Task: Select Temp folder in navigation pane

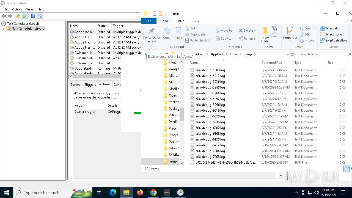Action: pos(173,161)
